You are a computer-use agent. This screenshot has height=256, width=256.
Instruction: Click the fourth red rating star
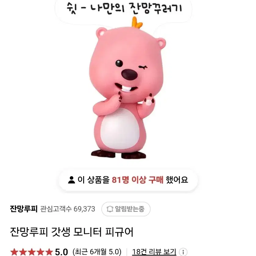tap(40, 252)
